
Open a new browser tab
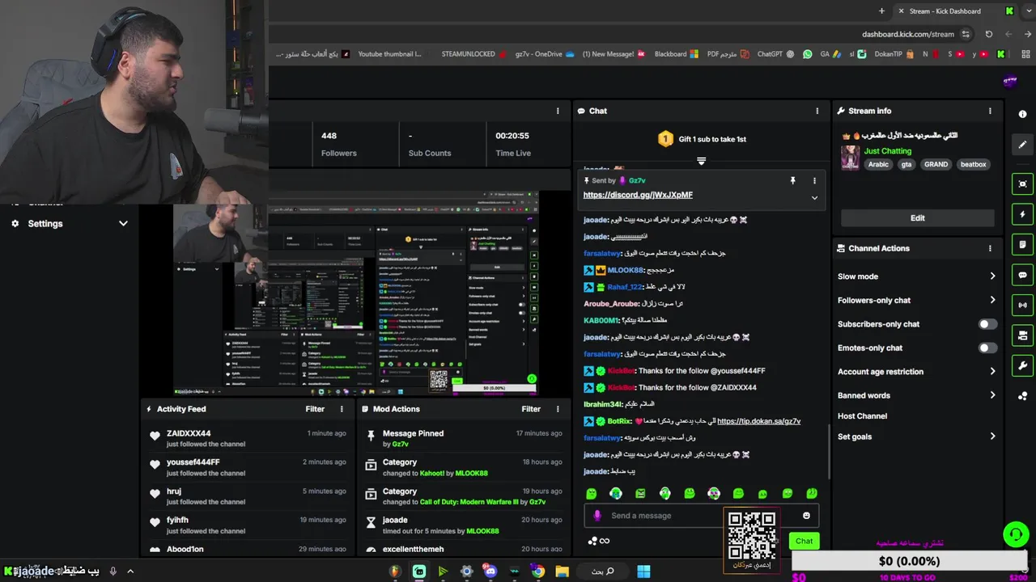pos(881,11)
